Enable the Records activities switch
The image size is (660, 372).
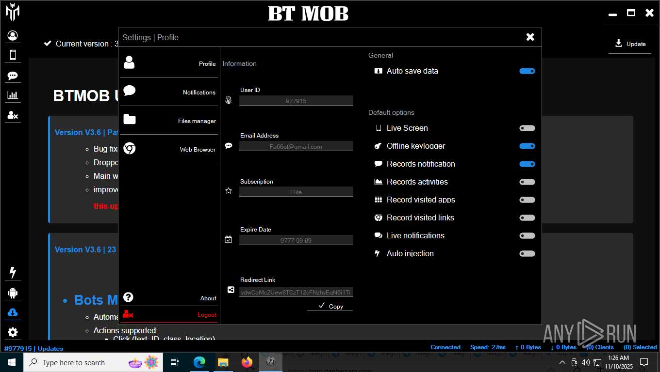527,182
